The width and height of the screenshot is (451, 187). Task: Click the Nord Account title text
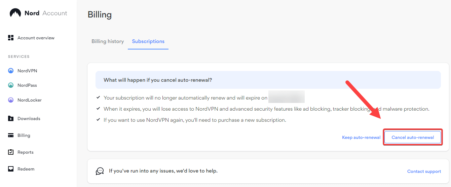[46, 13]
